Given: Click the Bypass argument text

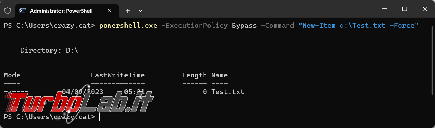Looking at the screenshot, I should [x=244, y=26].
